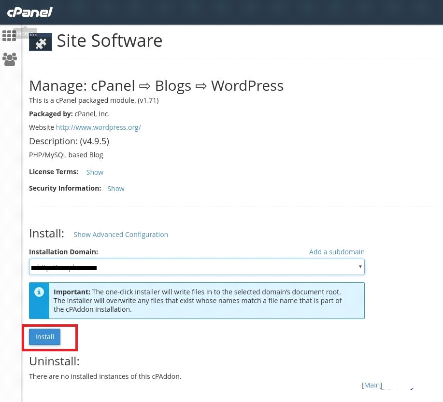Open Home using the grid icon in sidebar
Image resolution: width=443 pixels, height=402 pixels.
pyautogui.click(x=9, y=36)
